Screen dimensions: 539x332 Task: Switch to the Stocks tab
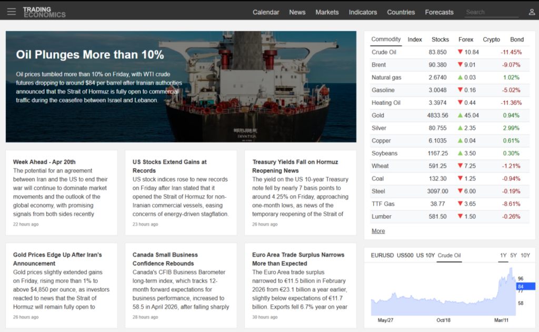pyautogui.click(x=440, y=39)
